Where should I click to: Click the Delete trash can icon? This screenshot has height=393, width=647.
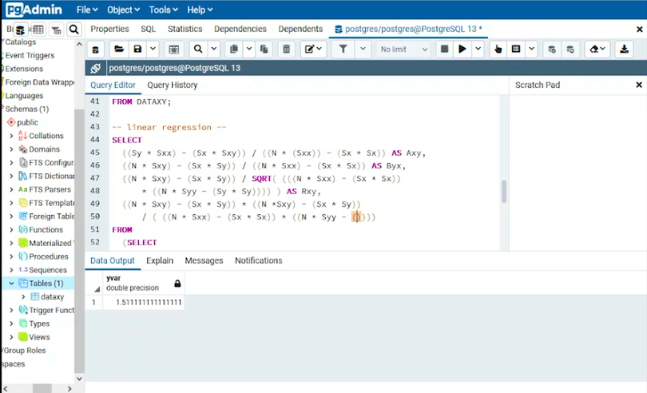(x=287, y=50)
